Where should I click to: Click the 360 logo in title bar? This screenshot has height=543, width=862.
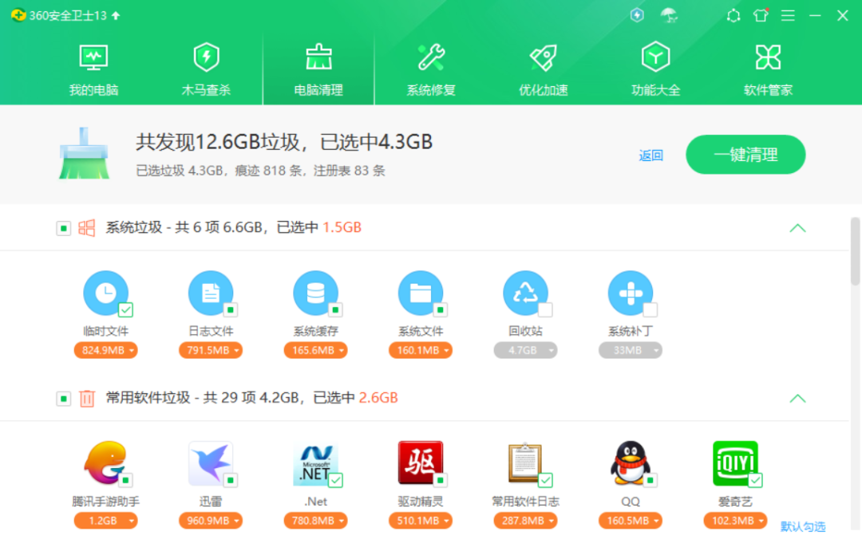(x=18, y=15)
